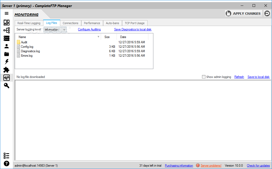This screenshot has height=169, width=272.
Task: Click the red server problems warning icon
Action: click(198, 166)
